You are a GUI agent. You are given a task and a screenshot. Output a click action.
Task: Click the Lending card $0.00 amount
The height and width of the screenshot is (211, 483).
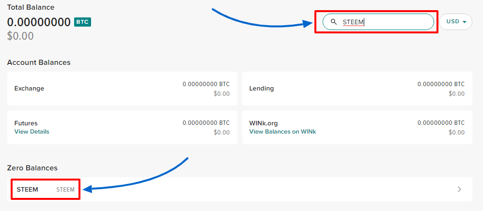coord(457,94)
